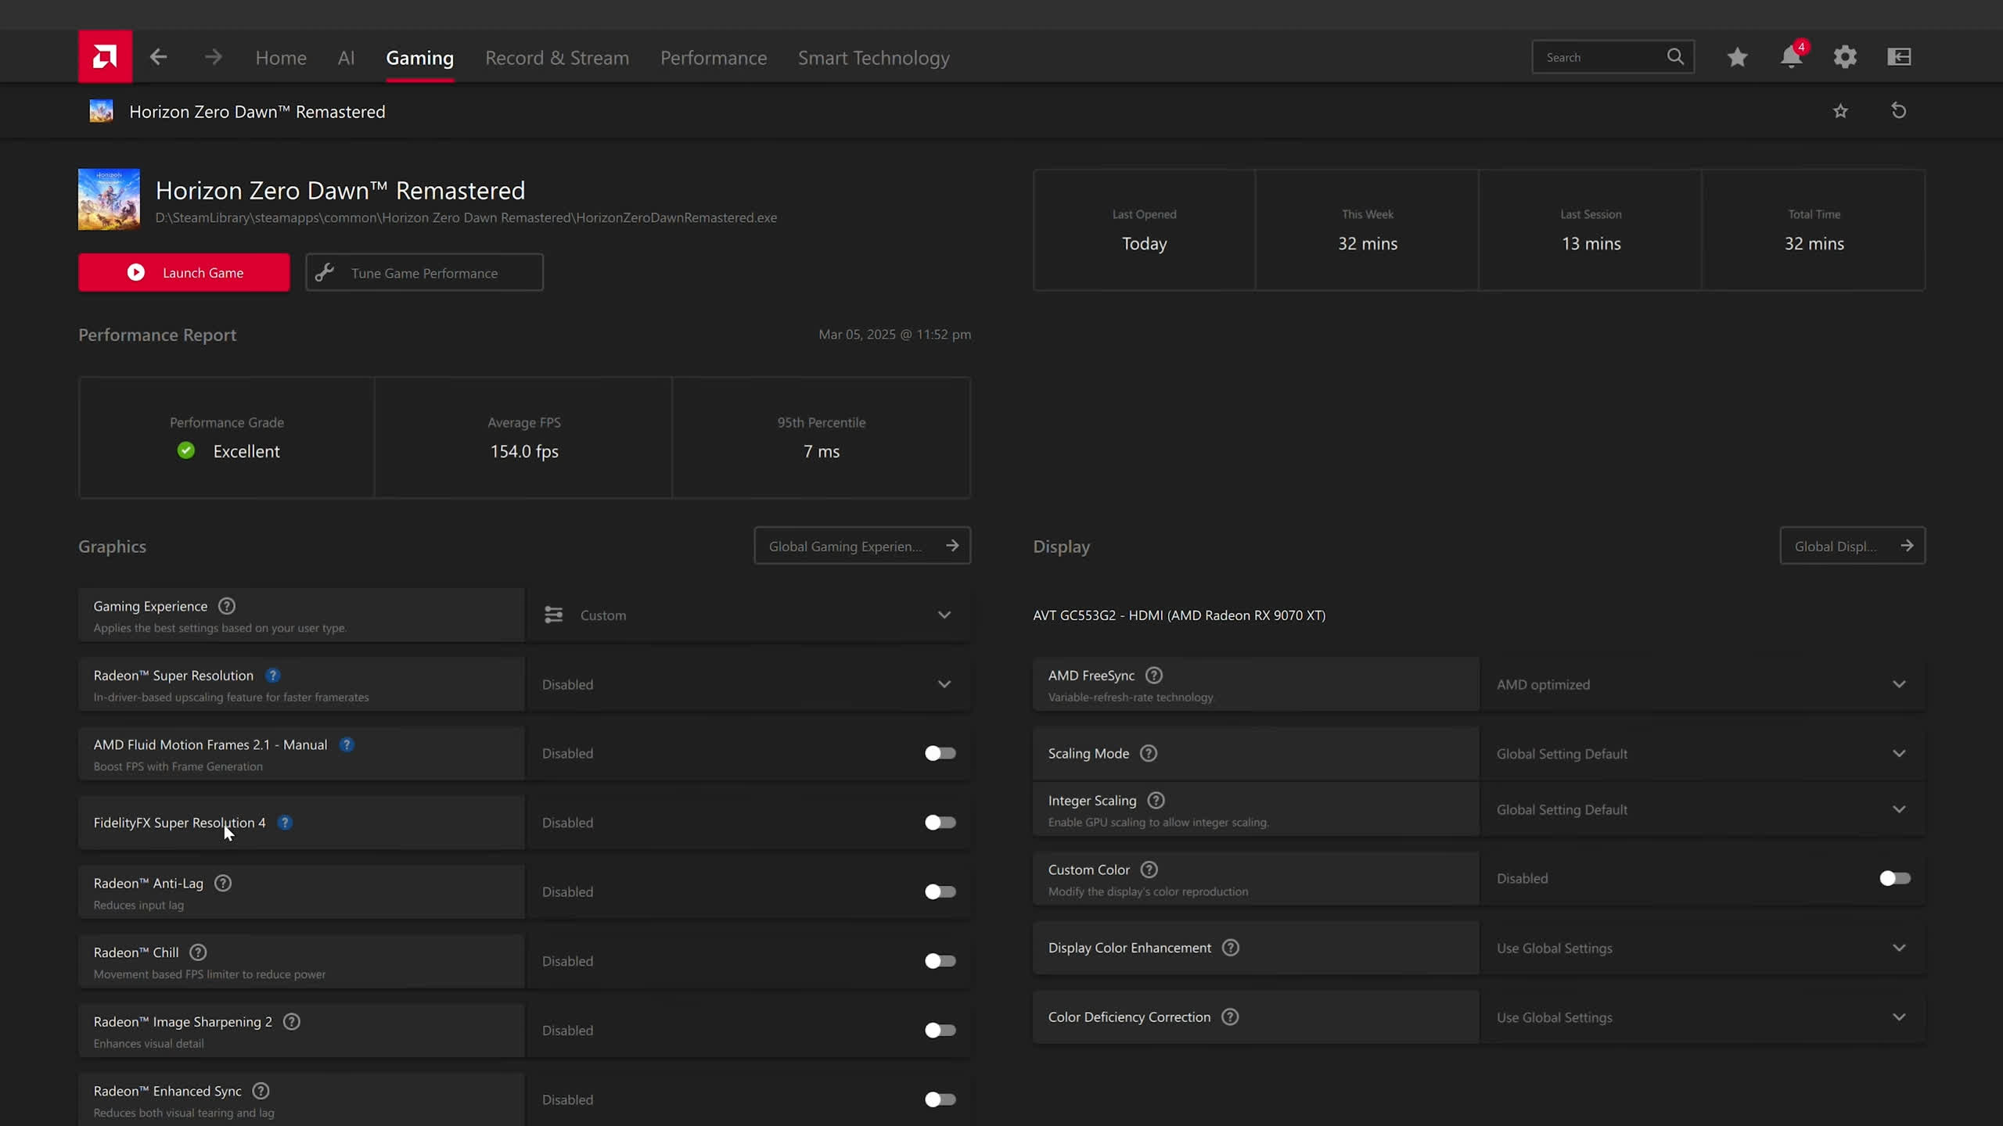Image resolution: width=2003 pixels, height=1126 pixels.
Task: Switch to the Home tab
Action: 281,58
